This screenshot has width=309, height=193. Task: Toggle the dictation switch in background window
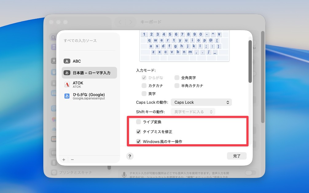[250, 173]
